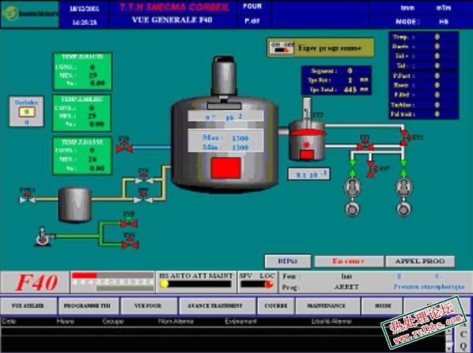The height and width of the screenshot is (353, 473).
Task: Click the pressure readout below the small vessel
Action: pyautogui.click(x=309, y=174)
